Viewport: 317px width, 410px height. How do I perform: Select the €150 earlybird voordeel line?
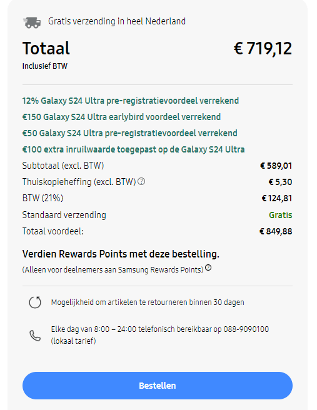(121, 117)
